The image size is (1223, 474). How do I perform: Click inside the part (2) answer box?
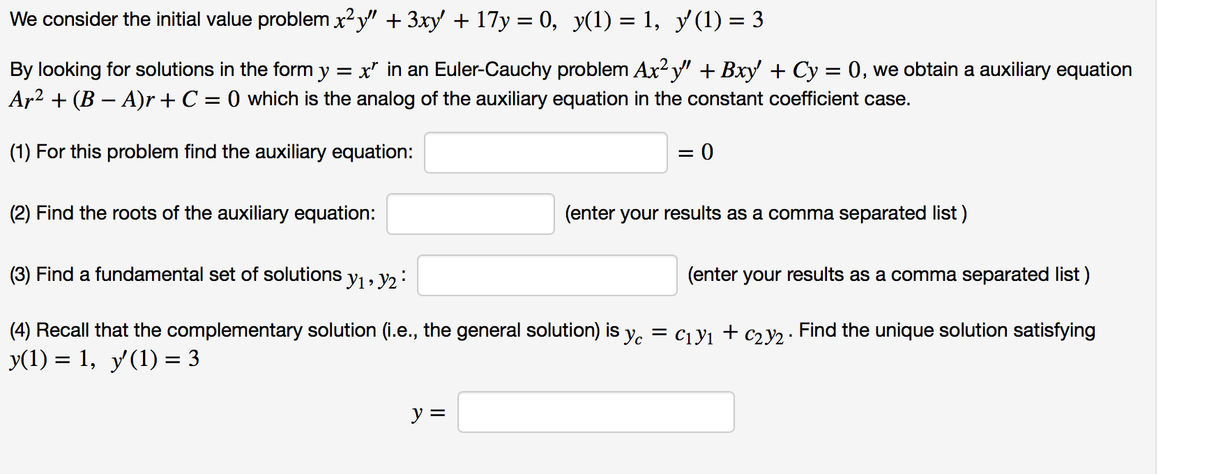click(470, 215)
